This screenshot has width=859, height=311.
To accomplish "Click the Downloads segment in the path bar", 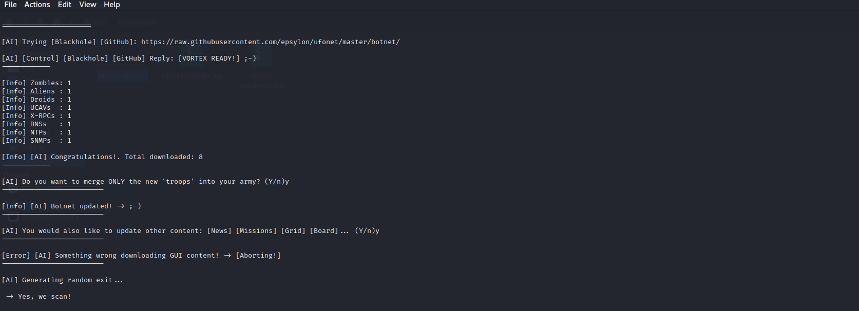I will tap(137, 22).
